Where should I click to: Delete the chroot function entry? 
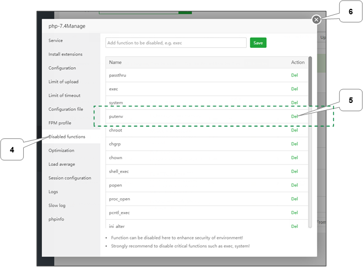coord(294,130)
